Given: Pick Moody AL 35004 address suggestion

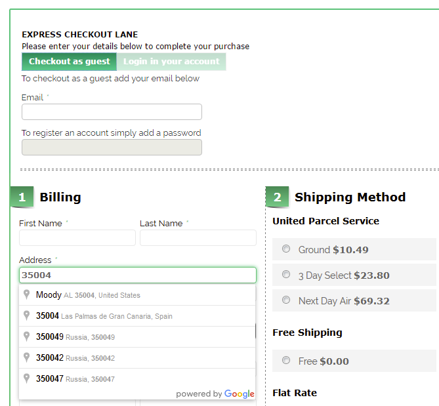Looking at the screenshot, I should coord(88,295).
